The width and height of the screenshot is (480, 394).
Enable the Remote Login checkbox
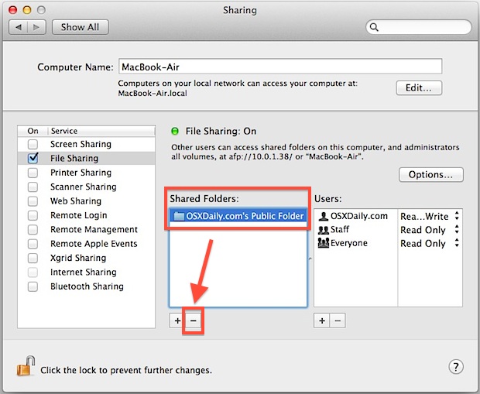pos(33,215)
